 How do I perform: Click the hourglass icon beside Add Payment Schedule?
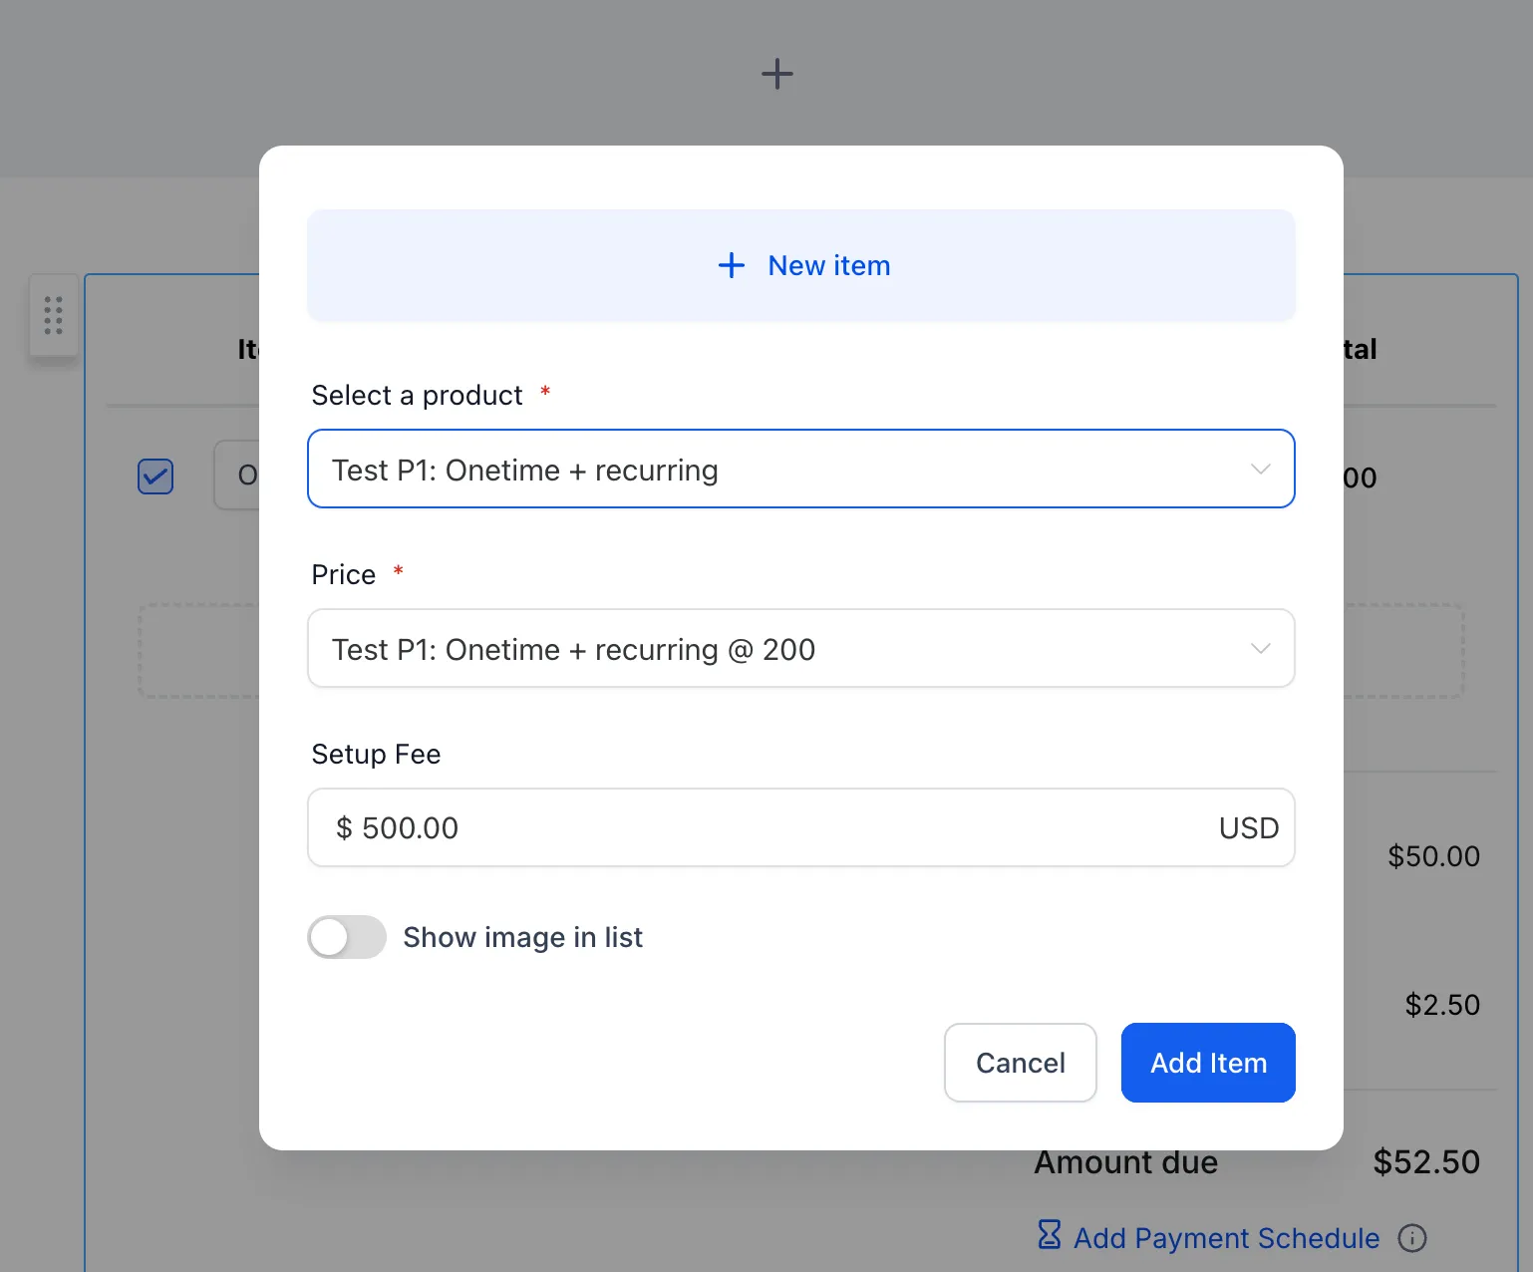point(1049,1234)
